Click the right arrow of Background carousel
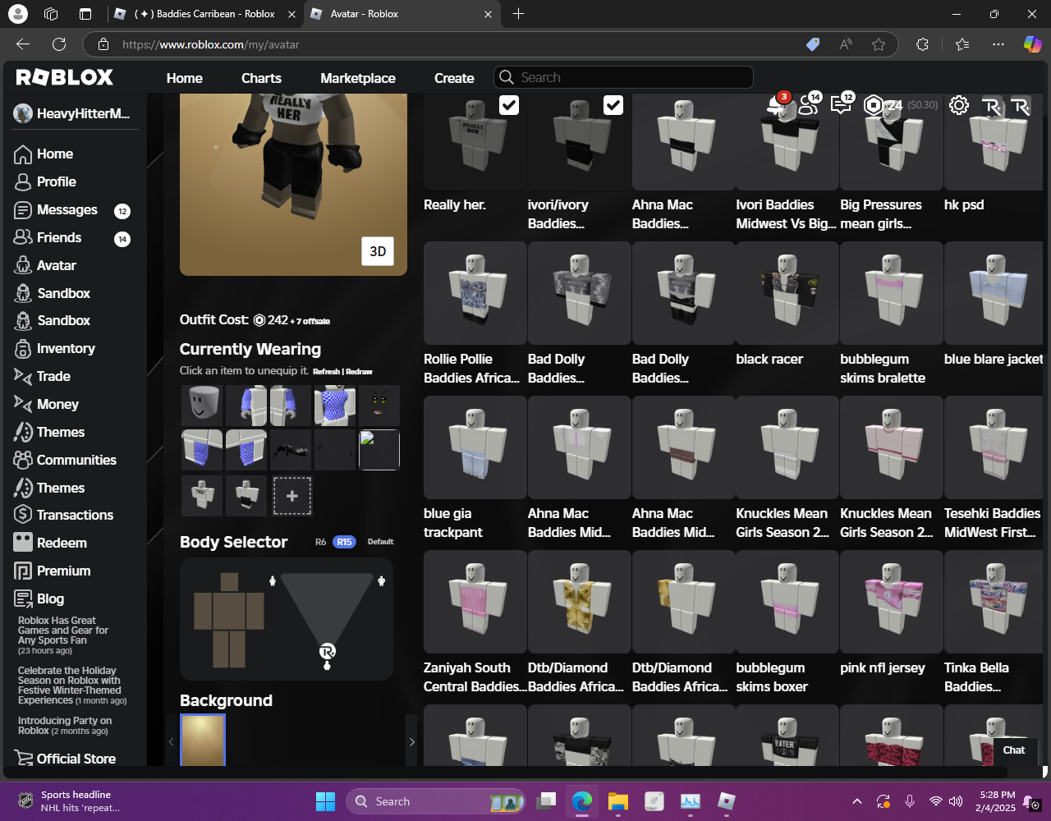The height and width of the screenshot is (821, 1051). pyautogui.click(x=411, y=741)
